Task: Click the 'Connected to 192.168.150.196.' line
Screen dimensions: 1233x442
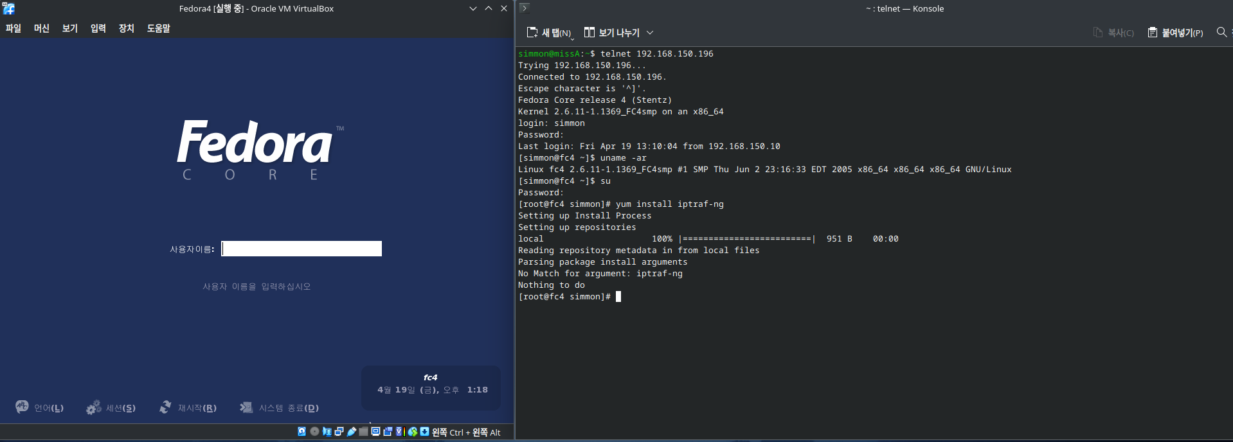Action: [593, 77]
